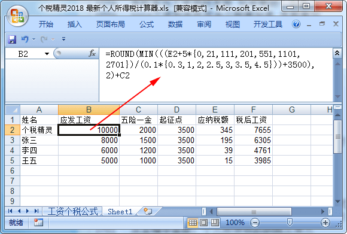Switch to Normal view button
The image size is (347, 234).
point(193,223)
